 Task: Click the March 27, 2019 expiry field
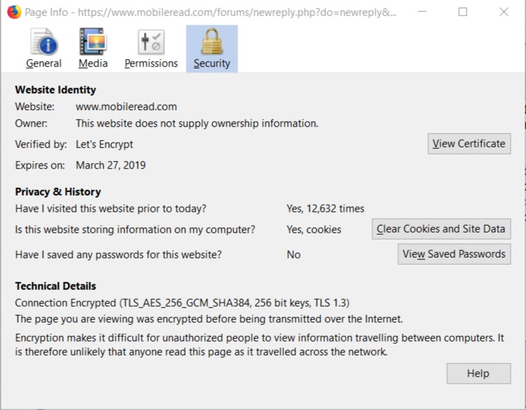click(111, 166)
